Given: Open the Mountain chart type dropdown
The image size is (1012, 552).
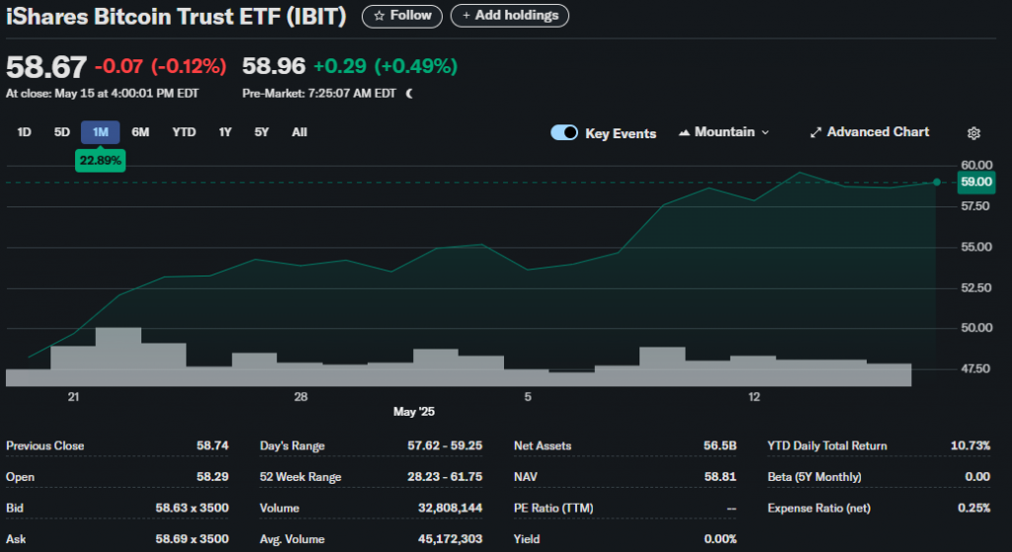Looking at the screenshot, I should [724, 132].
